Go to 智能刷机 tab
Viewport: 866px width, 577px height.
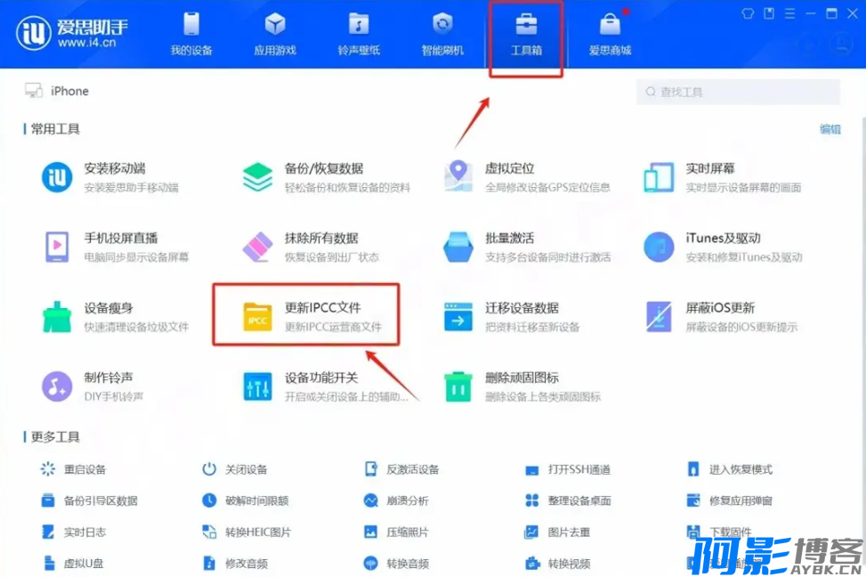[442, 34]
